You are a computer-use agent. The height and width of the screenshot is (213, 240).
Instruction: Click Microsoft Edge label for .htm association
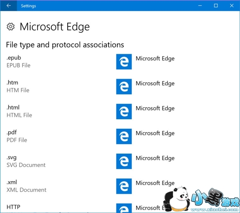(155, 83)
